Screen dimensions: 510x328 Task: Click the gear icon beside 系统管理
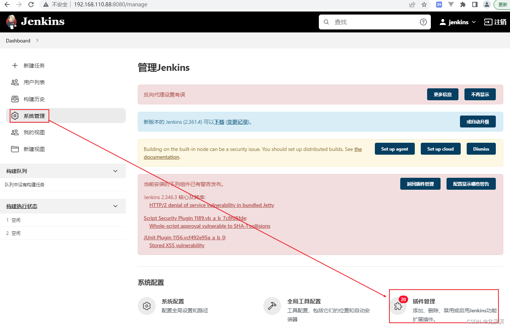[x=15, y=116]
